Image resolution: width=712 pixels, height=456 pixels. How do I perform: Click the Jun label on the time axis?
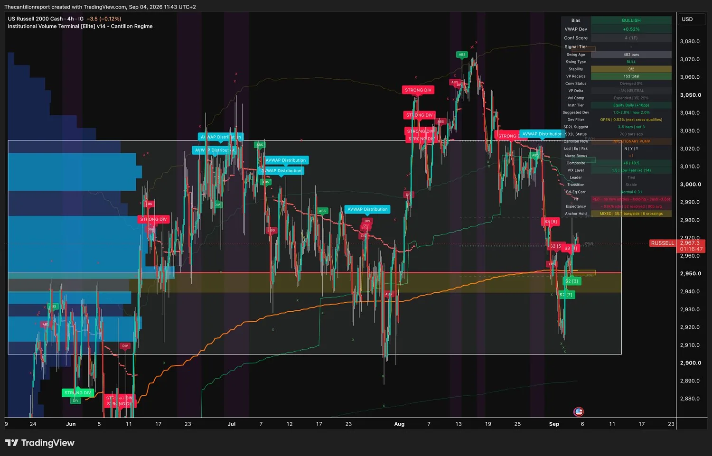coord(71,424)
